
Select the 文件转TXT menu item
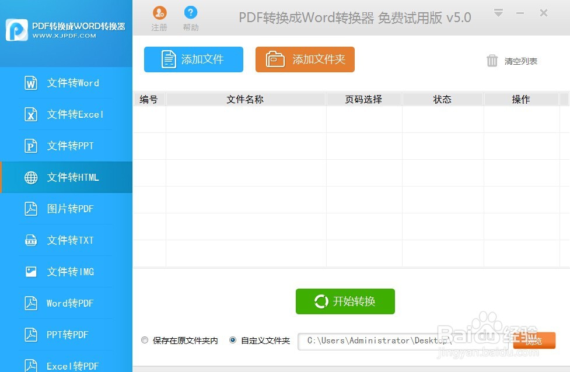coord(66,240)
